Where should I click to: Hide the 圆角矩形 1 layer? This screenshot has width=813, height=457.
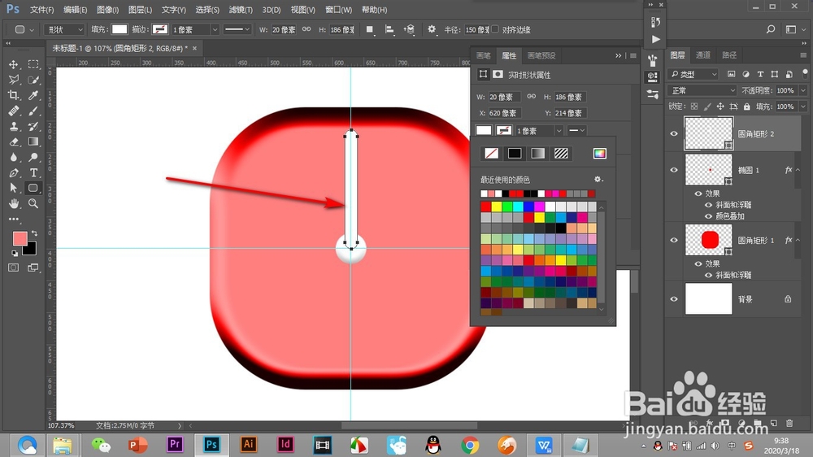[674, 240]
